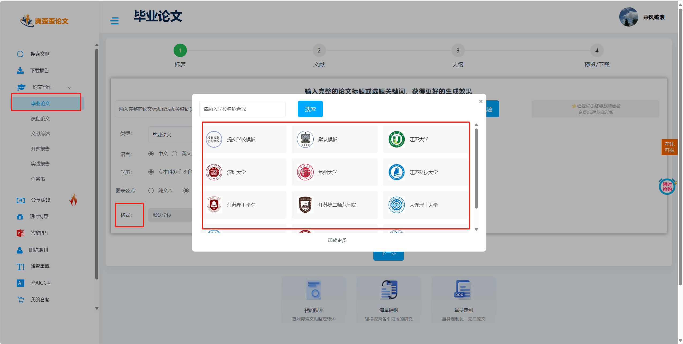Click the 下载报告 download icon
The height and width of the screenshot is (344, 683).
[x=20, y=71]
